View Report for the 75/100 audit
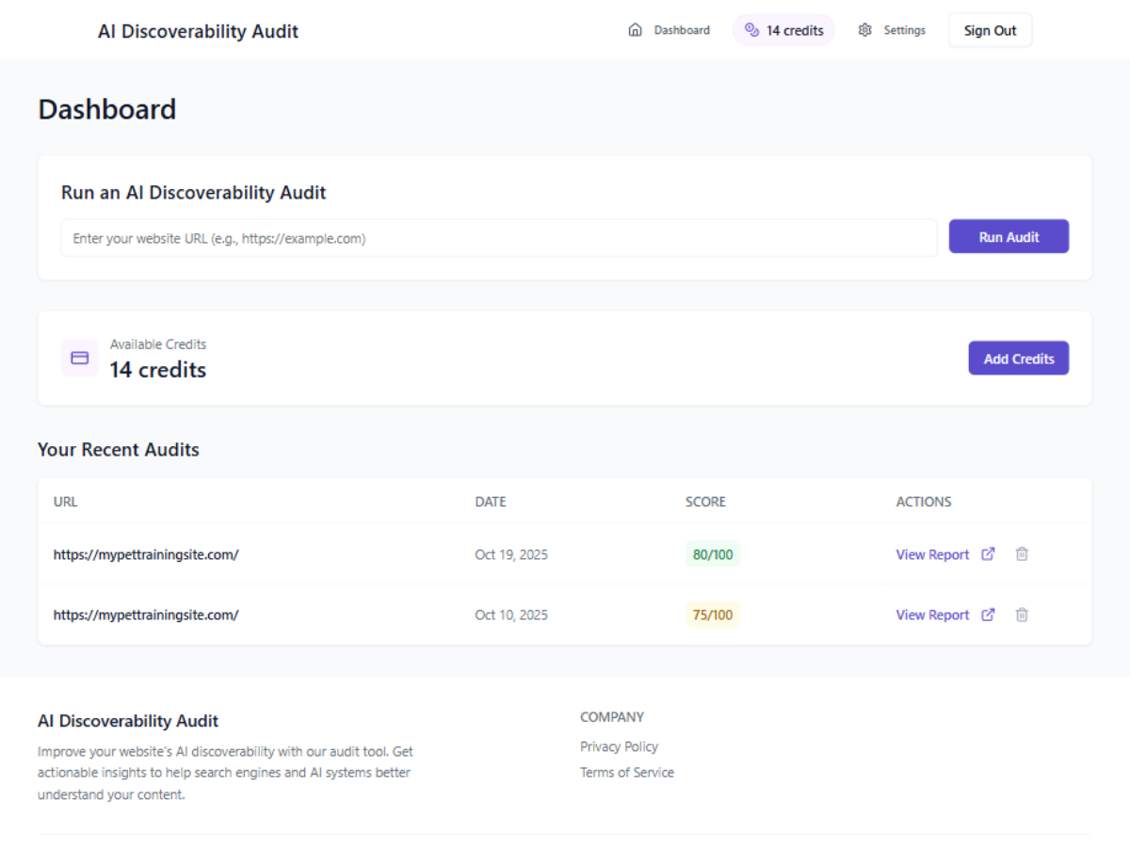The width and height of the screenshot is (1130, 847). point(932,615)
